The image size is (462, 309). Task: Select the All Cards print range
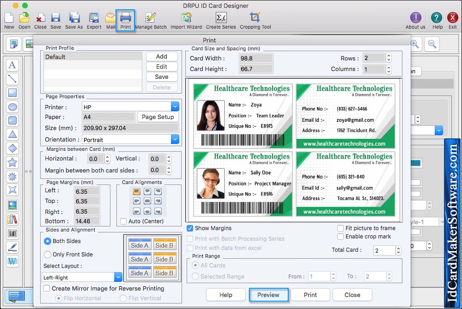[x=195, y=265]
